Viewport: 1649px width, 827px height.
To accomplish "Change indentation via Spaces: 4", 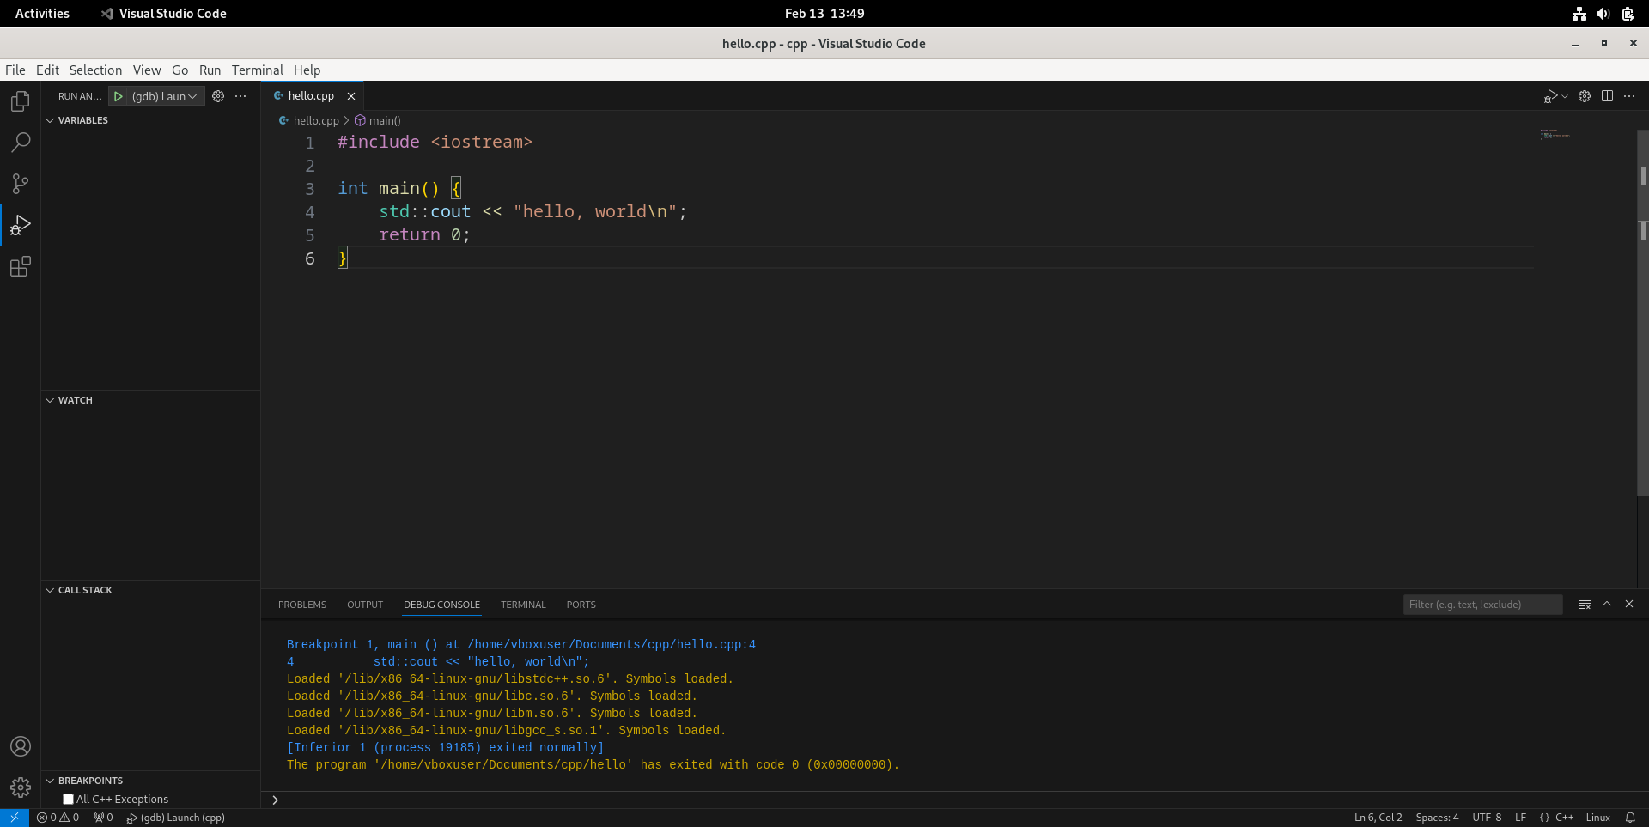I will pyautogui.click(x=1437, y=818).
